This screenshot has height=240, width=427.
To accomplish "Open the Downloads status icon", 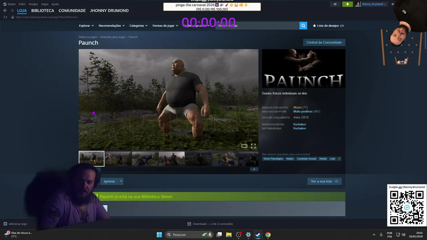I will point(189,224).
